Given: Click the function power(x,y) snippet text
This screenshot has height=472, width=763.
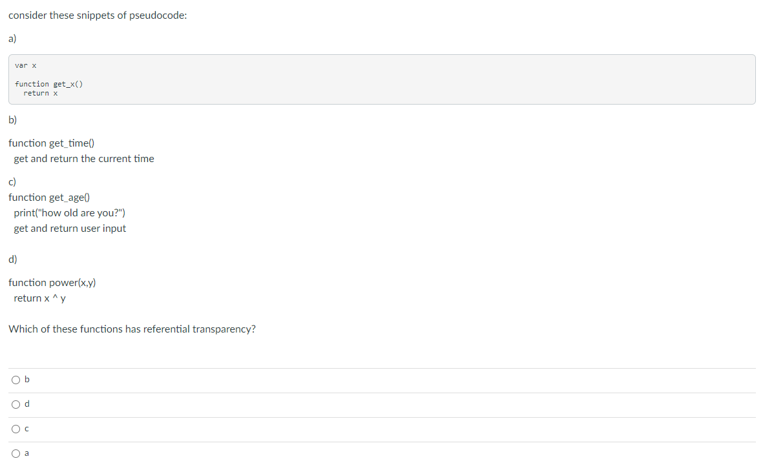Looking at the screenshot, I should (52, 282).
